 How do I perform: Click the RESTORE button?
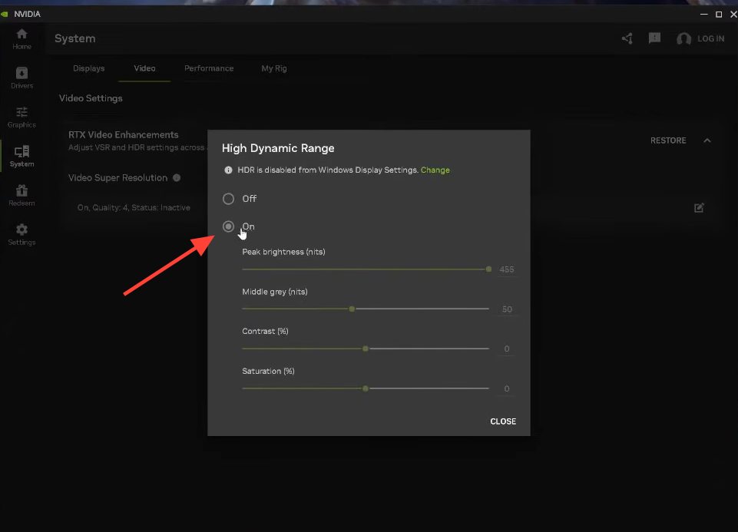tap(668, 140)
